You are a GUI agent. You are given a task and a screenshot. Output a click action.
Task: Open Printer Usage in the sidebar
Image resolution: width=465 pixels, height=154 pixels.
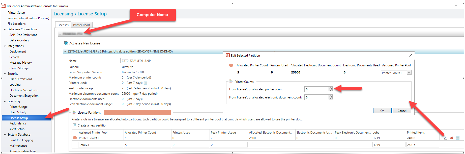click(18, 107)
